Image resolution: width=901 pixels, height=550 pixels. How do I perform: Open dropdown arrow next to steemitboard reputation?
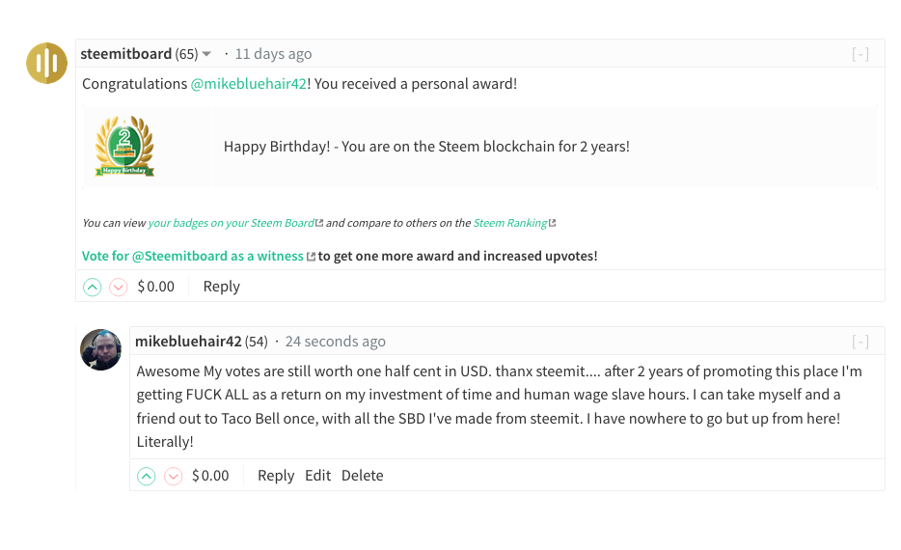206,54
